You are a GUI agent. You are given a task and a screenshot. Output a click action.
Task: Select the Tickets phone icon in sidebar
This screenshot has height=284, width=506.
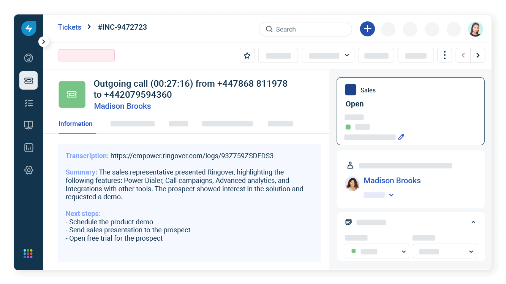28,80
